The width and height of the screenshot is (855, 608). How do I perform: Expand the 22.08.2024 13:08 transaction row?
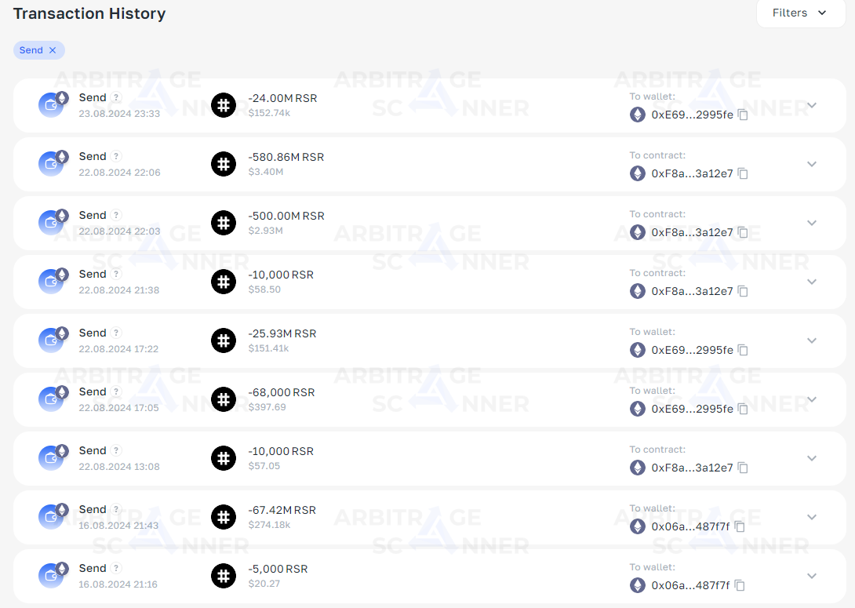coord(811,459)
